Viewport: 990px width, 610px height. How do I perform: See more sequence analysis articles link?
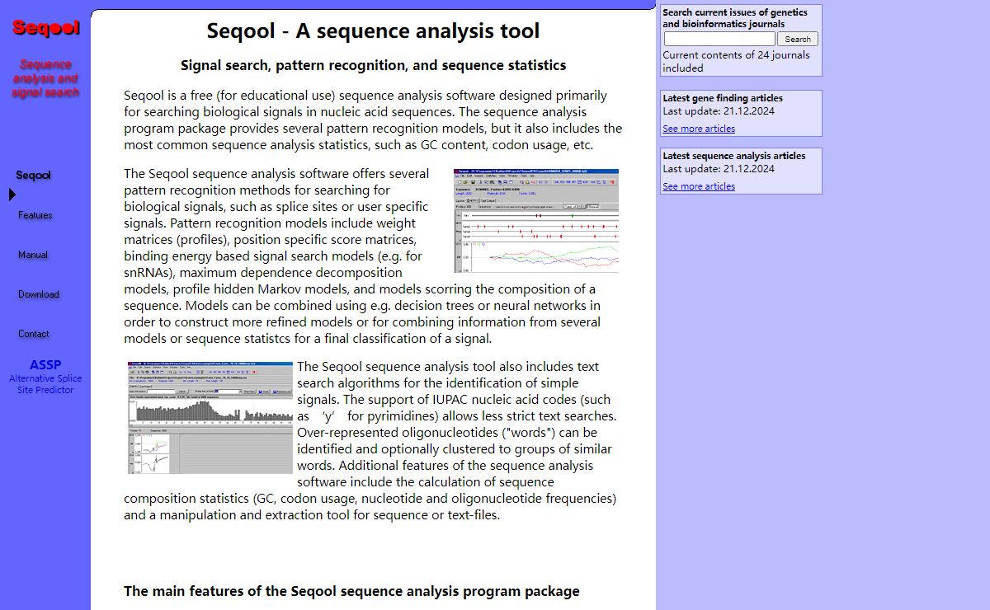tap(699, 186)
